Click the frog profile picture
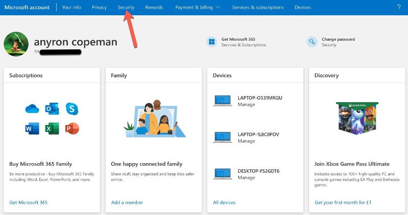 (16, 44)
